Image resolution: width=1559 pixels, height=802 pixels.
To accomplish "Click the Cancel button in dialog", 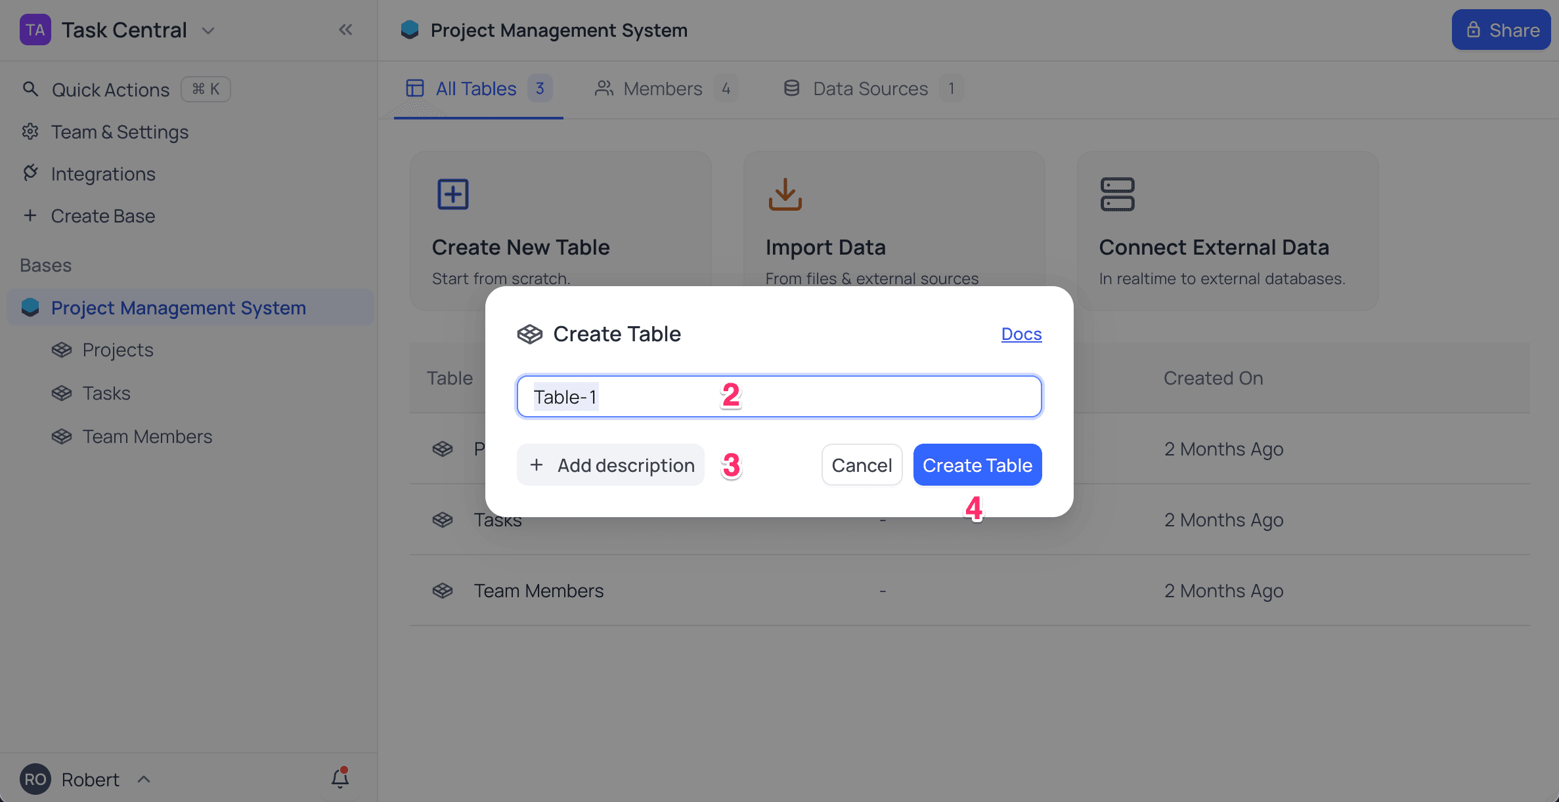I will pos(862,465).
